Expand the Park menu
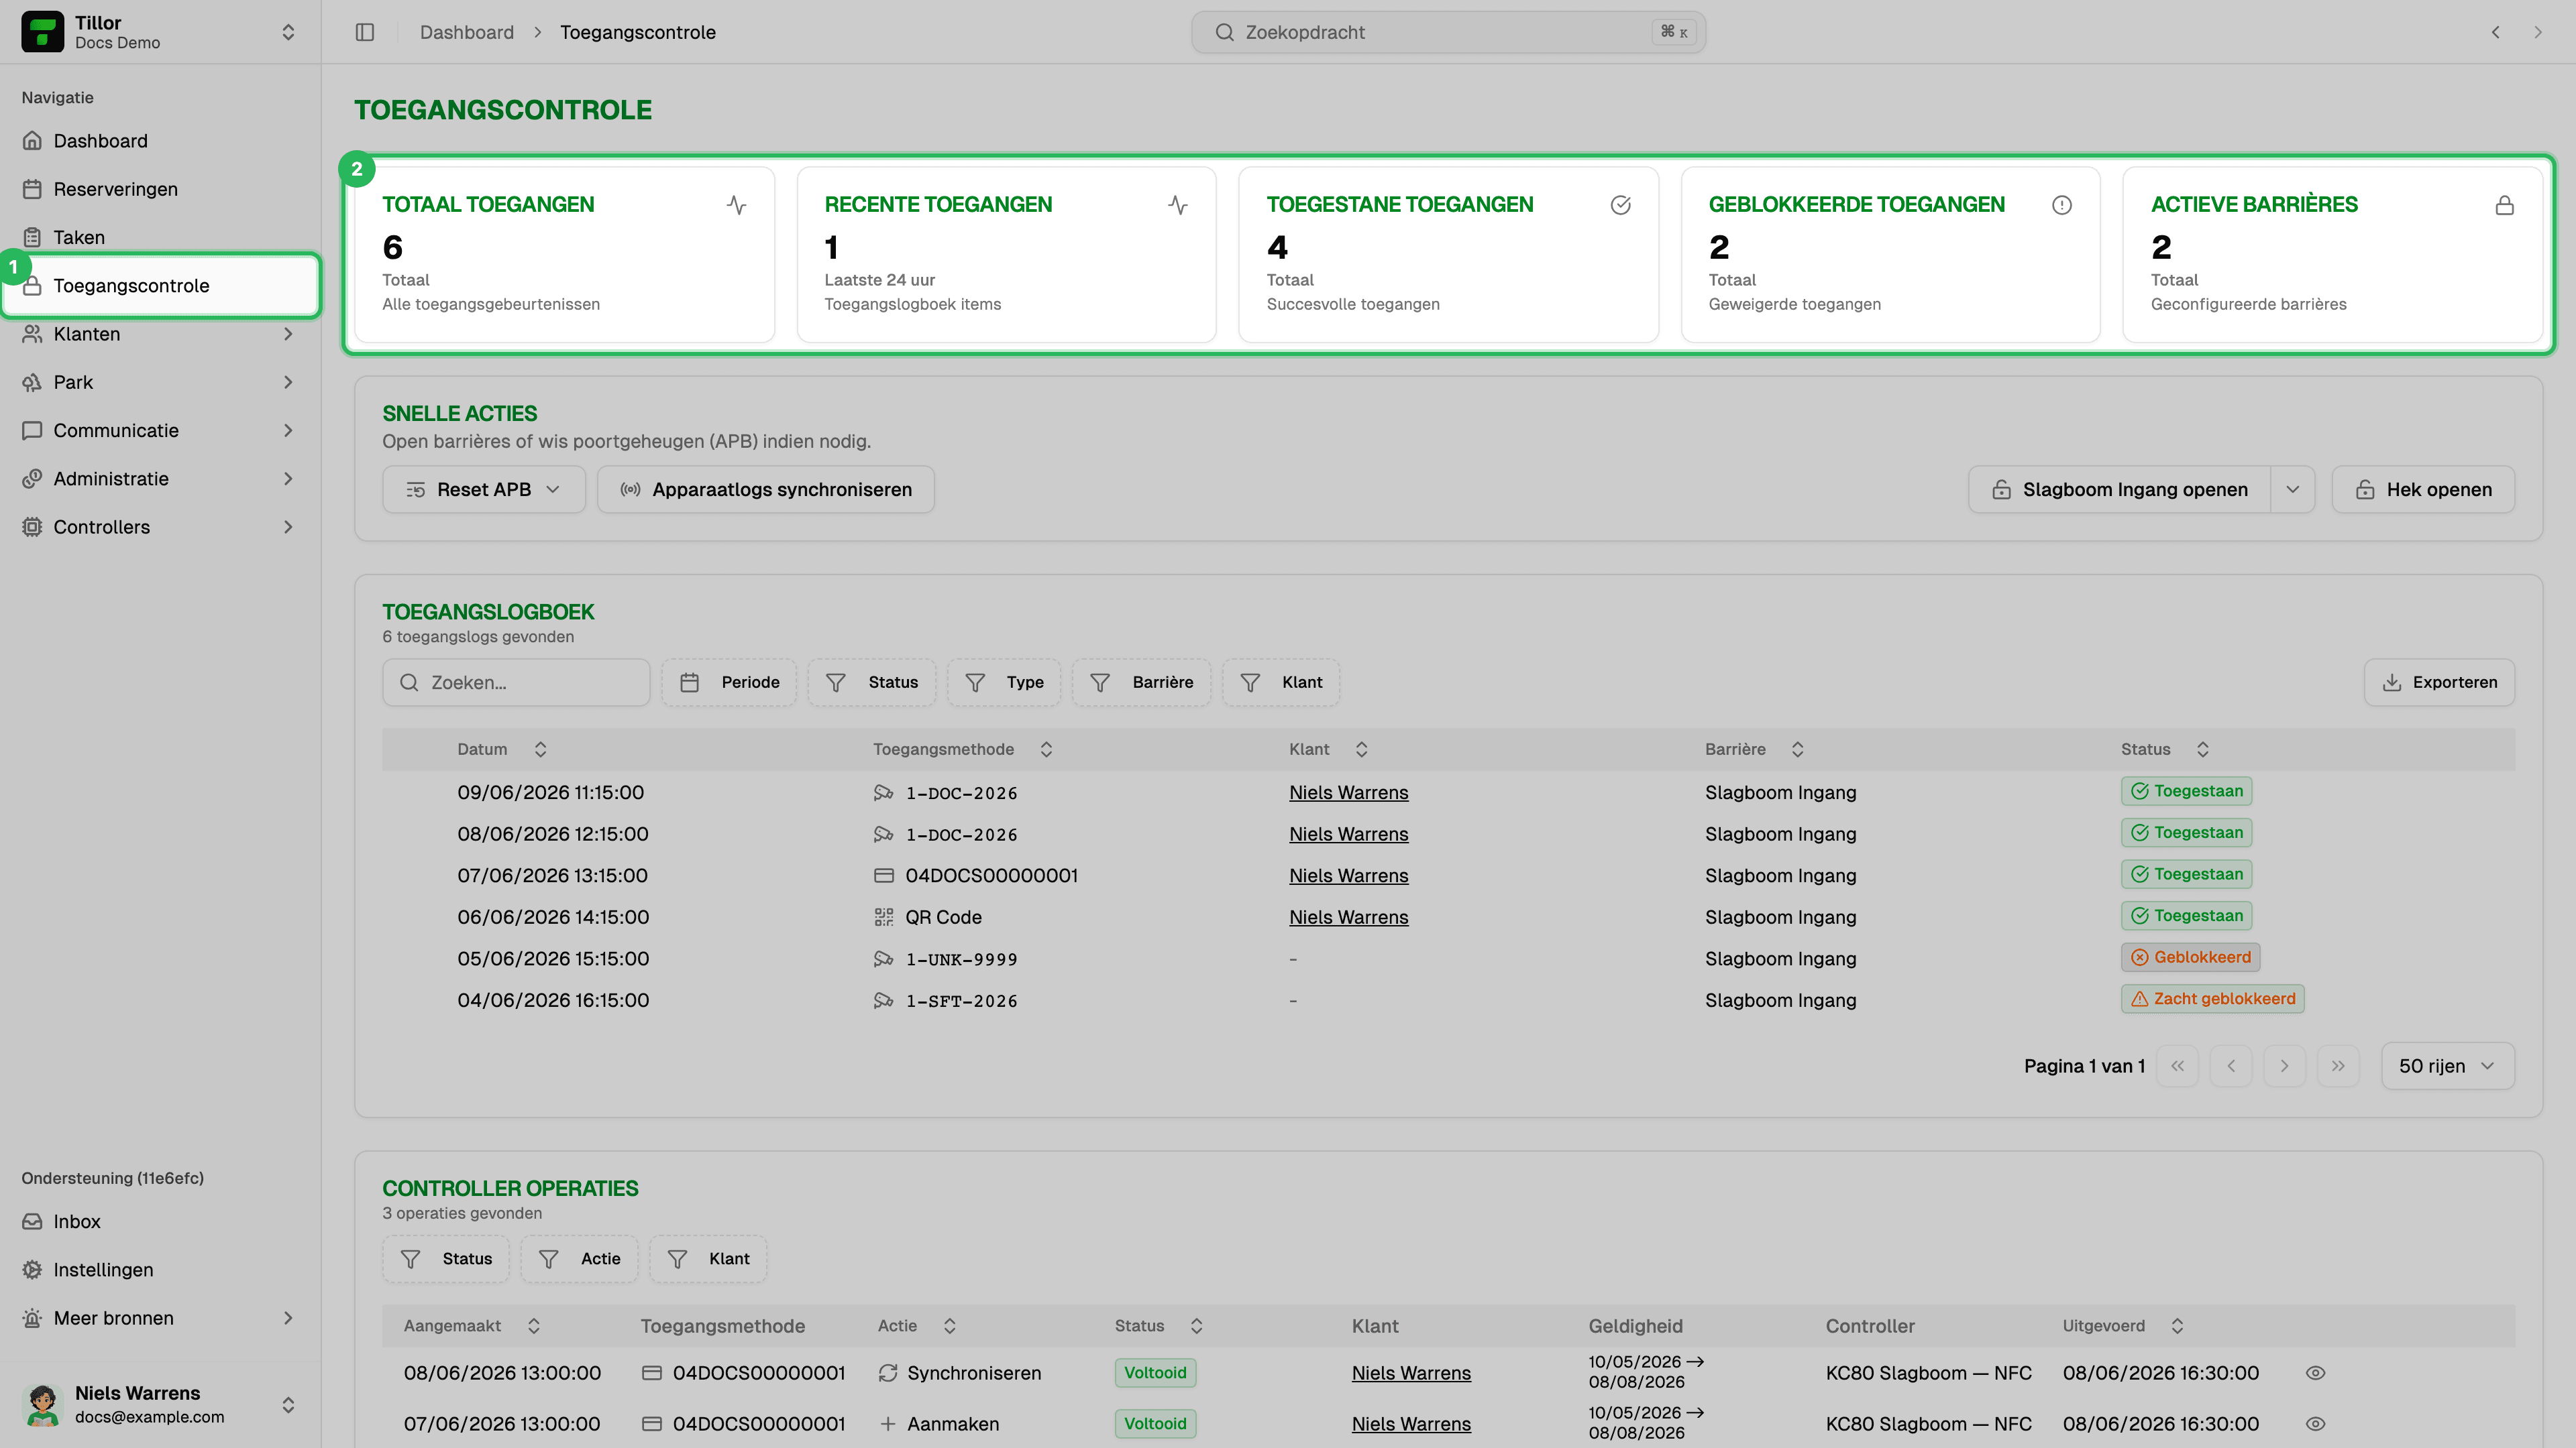This screenshot has width=2576, height=1448. pyautogui.click(x=160, y=381)
